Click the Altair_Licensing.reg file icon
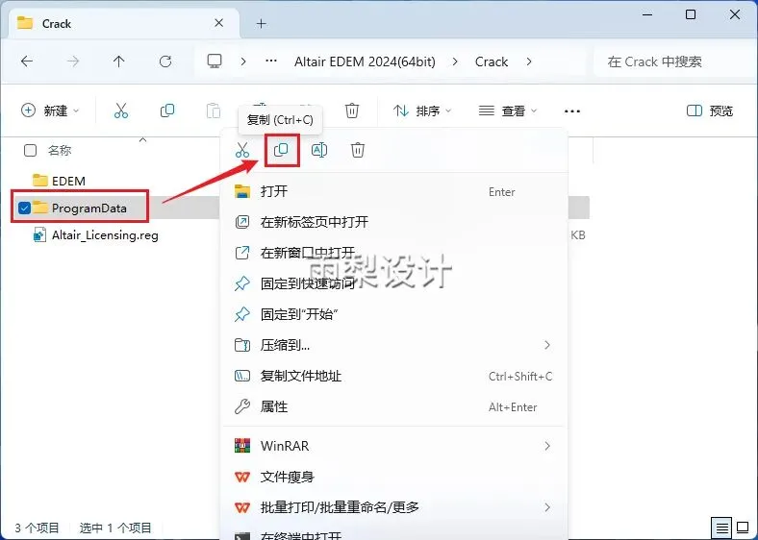 coord(39,235)
